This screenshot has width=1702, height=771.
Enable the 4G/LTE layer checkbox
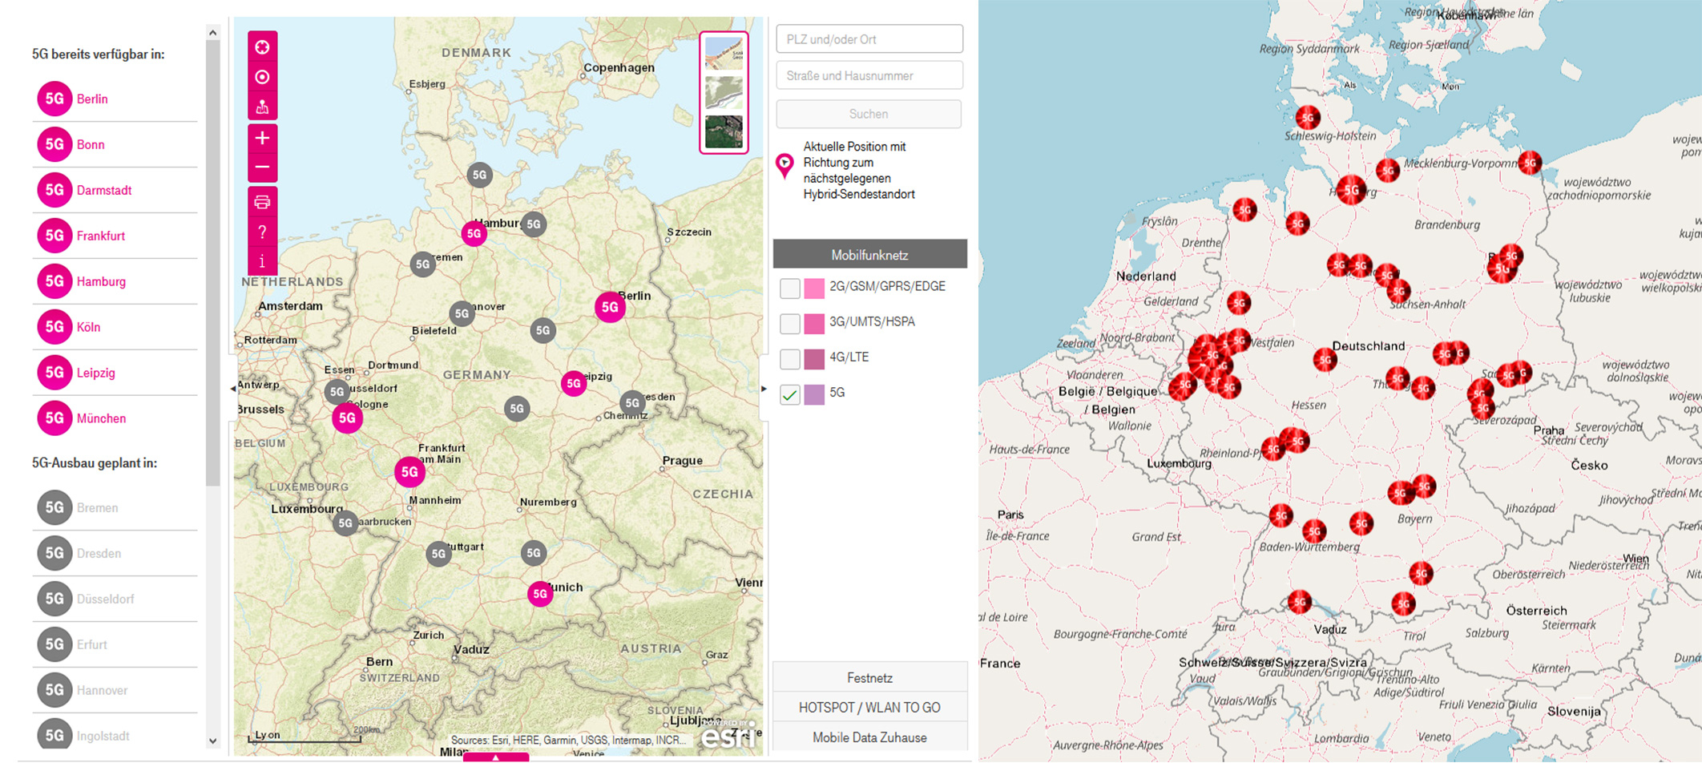(790, 358)
